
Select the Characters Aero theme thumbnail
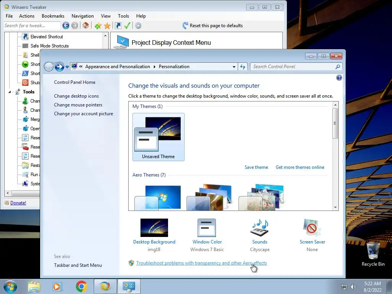coord(262,198)
